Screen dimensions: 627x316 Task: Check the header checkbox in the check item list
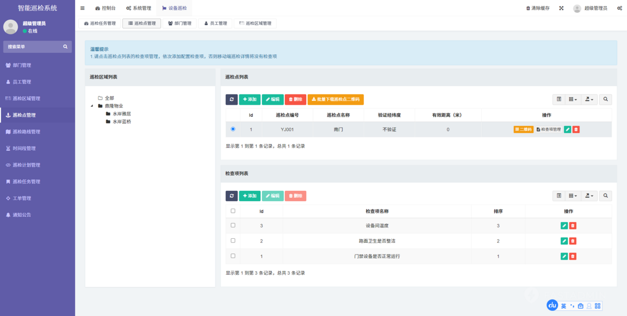click(233, 211)
